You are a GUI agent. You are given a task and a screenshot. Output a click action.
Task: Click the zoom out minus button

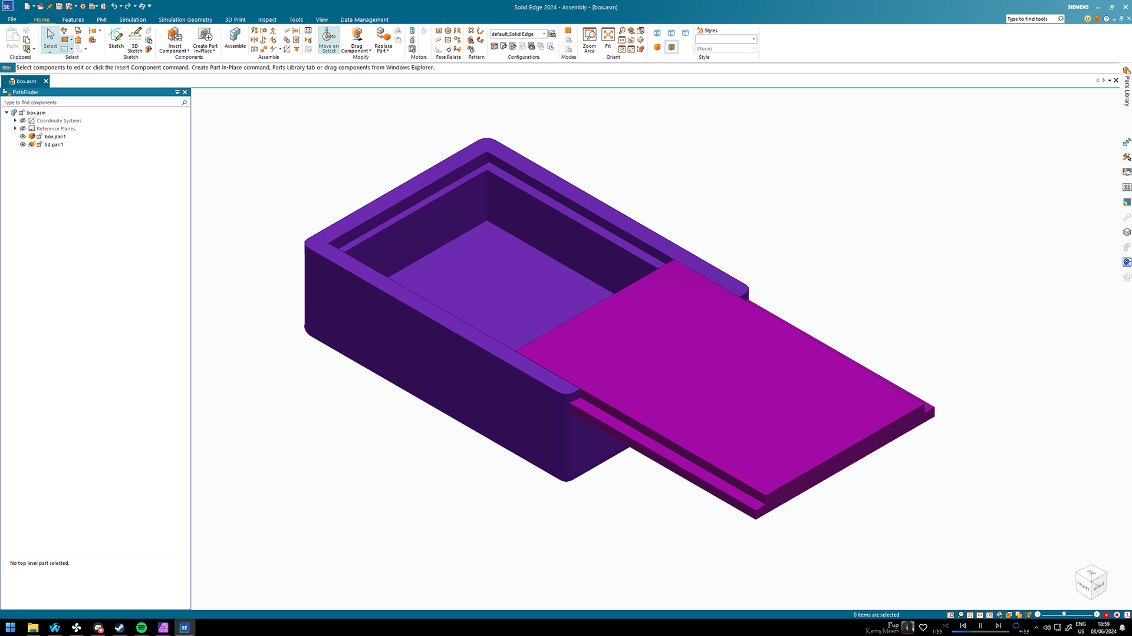point(1038,615)
